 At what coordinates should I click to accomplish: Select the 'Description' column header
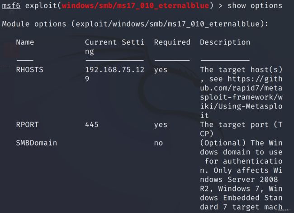coord(225,42)
